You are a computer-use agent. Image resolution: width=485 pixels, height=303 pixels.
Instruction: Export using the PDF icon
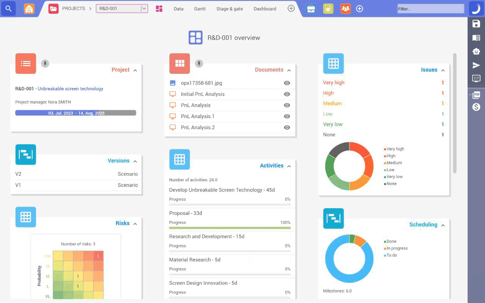476,95
